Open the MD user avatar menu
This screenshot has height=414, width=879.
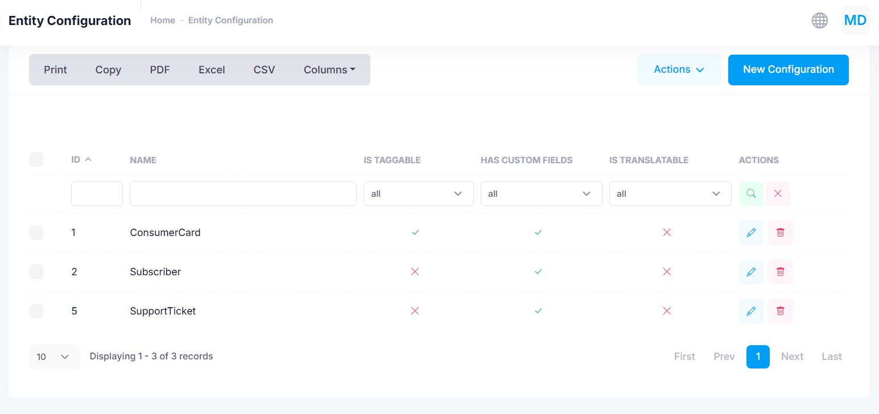855,20
